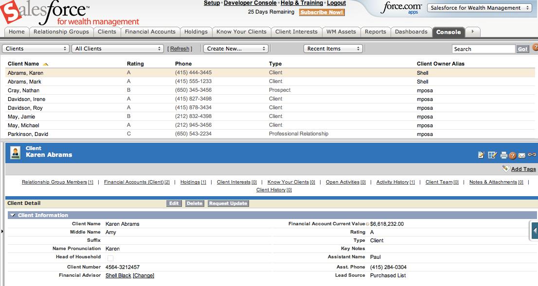Open the Relationship Group Members related link
Viewport: 538px width, 286px height.
click(57, 182)
